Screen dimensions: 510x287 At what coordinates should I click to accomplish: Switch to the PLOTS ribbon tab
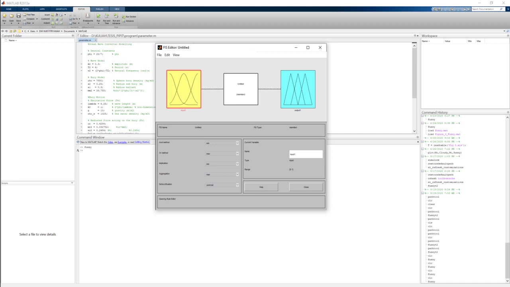pos(25,9)
